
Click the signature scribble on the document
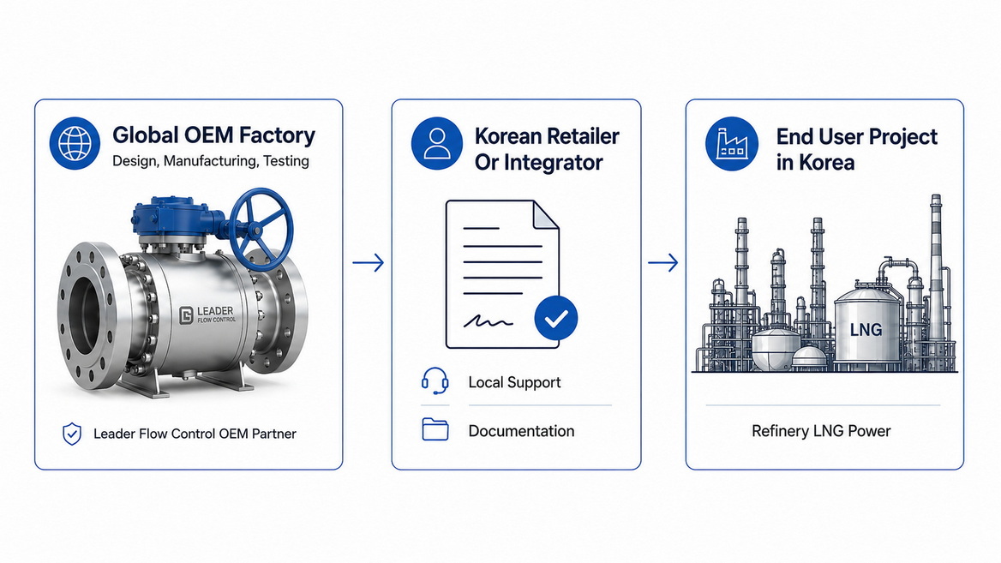click(x=489, y=320)
